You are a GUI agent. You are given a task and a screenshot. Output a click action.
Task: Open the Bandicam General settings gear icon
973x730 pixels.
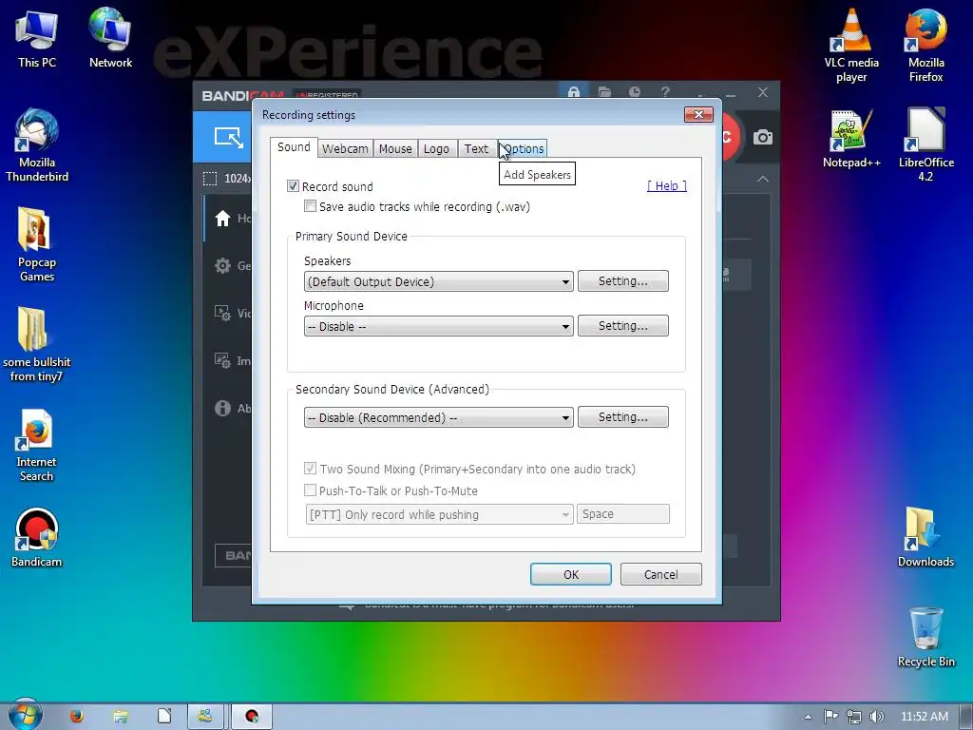tap(222, 266)
